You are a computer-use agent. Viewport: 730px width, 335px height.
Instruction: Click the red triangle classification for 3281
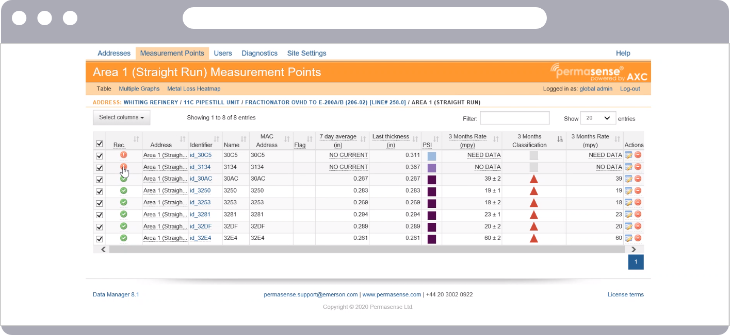pyautogui.click(x=534, y=214)
